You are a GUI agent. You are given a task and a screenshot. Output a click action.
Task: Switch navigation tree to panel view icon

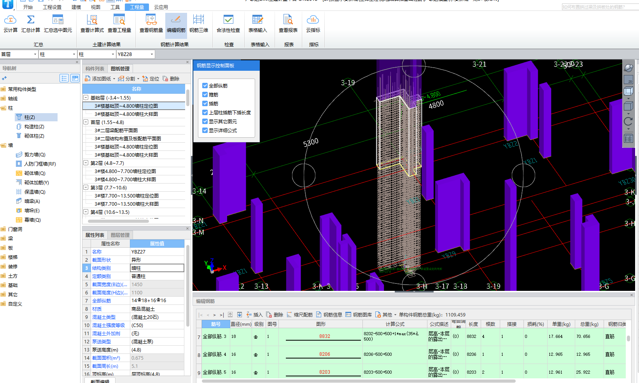(75, 78)
